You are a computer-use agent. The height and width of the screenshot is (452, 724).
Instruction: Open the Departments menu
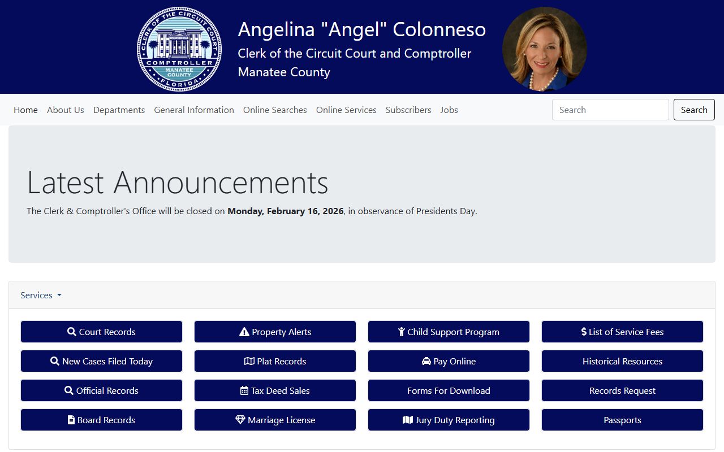click(x=119, y=110)
